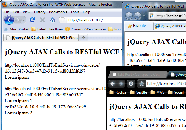Open new tab in Firefox
The image size is (186, 130).
(x=83, y=38)
